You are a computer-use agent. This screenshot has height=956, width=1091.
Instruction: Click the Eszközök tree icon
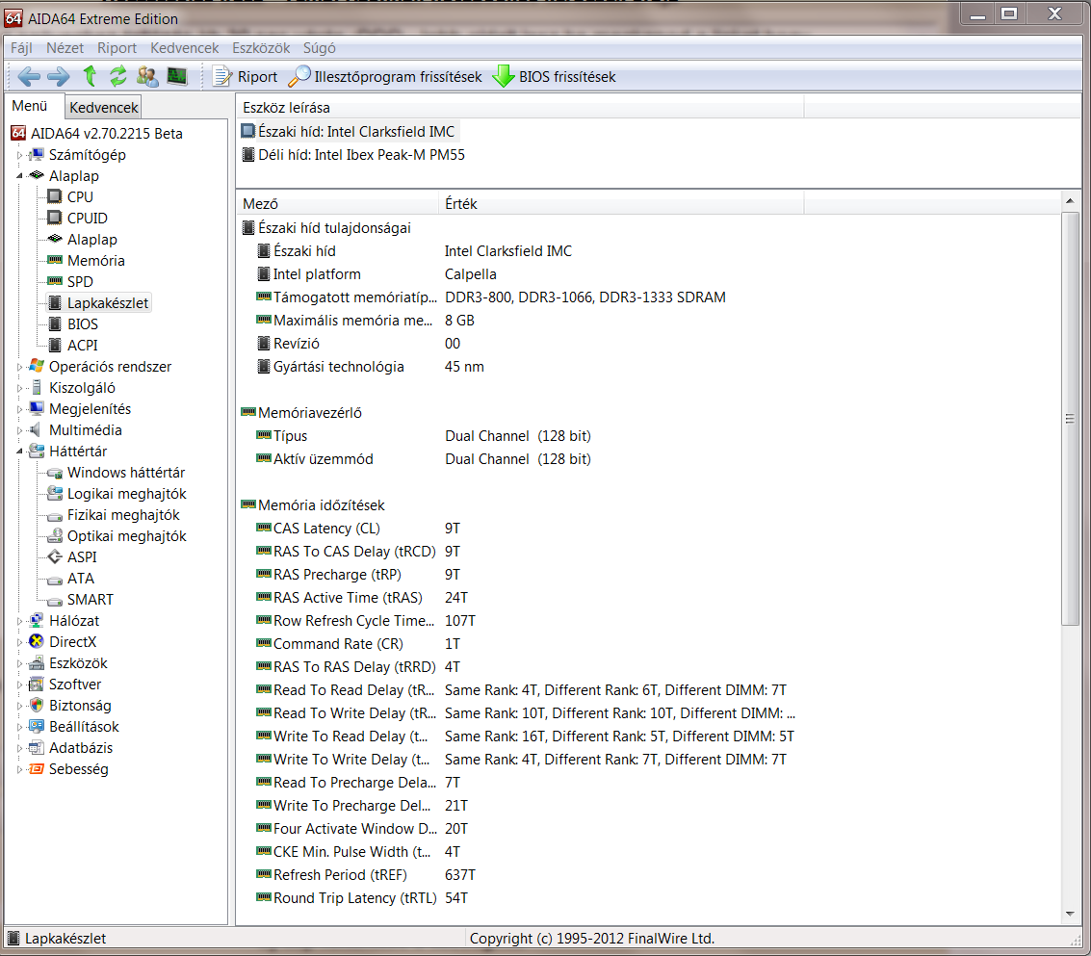pyautogui.click(x=37, y=663)
